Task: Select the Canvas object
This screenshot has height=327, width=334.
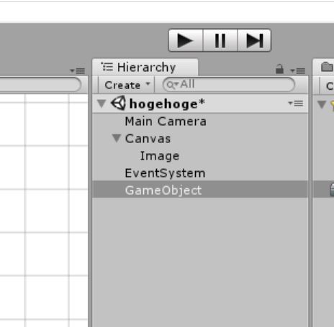Action: [148, 139]
